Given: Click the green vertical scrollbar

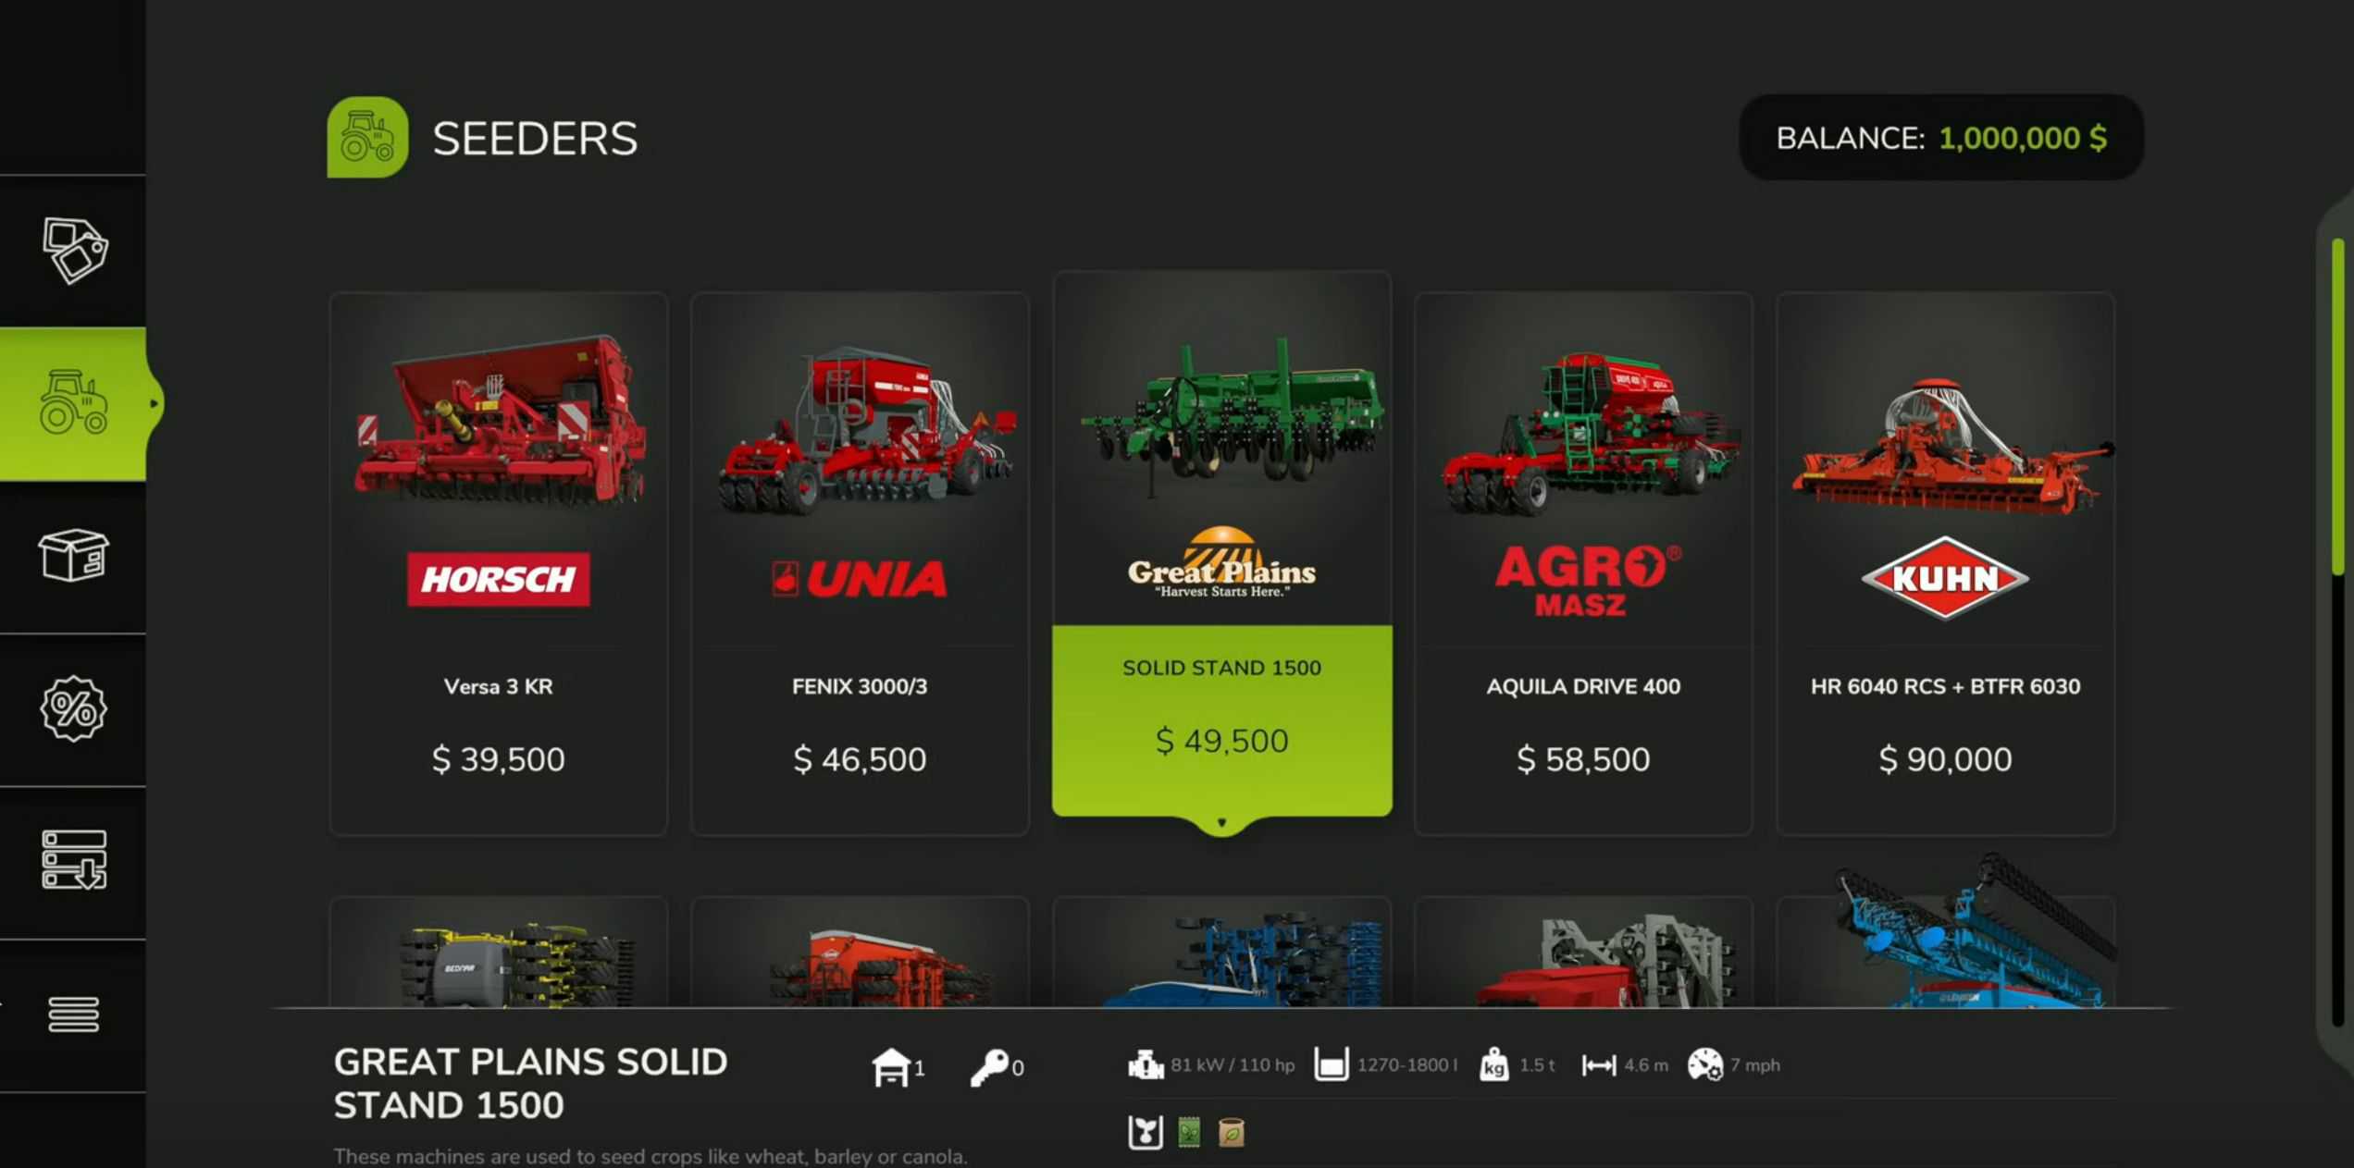Looking at the screenshot, I should click(x=2337, y=407).
